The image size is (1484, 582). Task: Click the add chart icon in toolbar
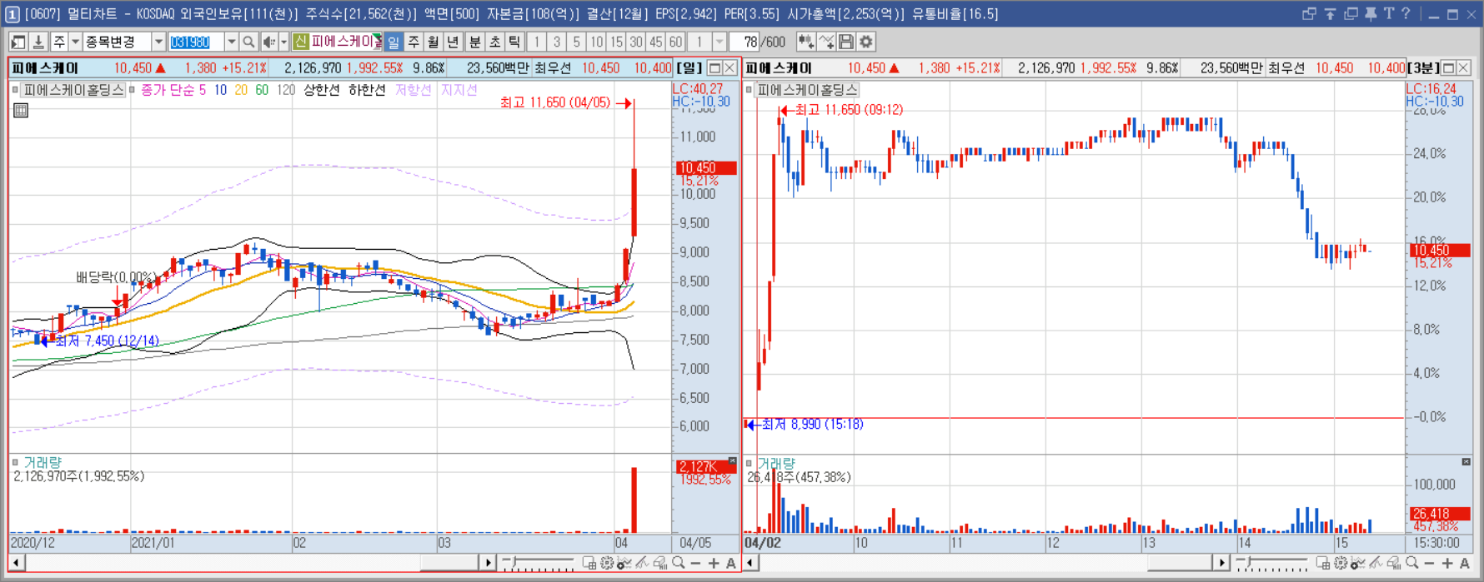pyautogui.click(x=806, y=42)
